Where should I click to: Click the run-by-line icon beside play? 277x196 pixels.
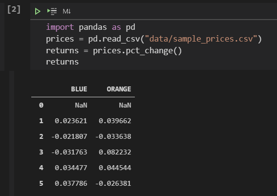point(52,12)
